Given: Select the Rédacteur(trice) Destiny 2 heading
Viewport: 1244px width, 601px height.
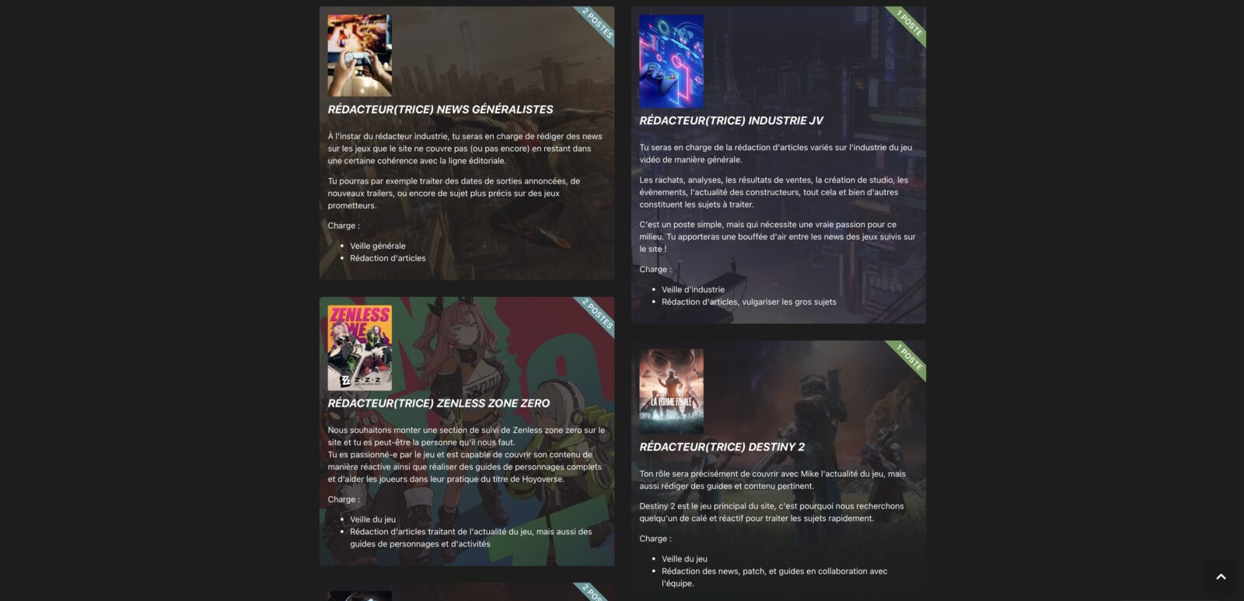Looking at the screenshot, I should [722, 447].
